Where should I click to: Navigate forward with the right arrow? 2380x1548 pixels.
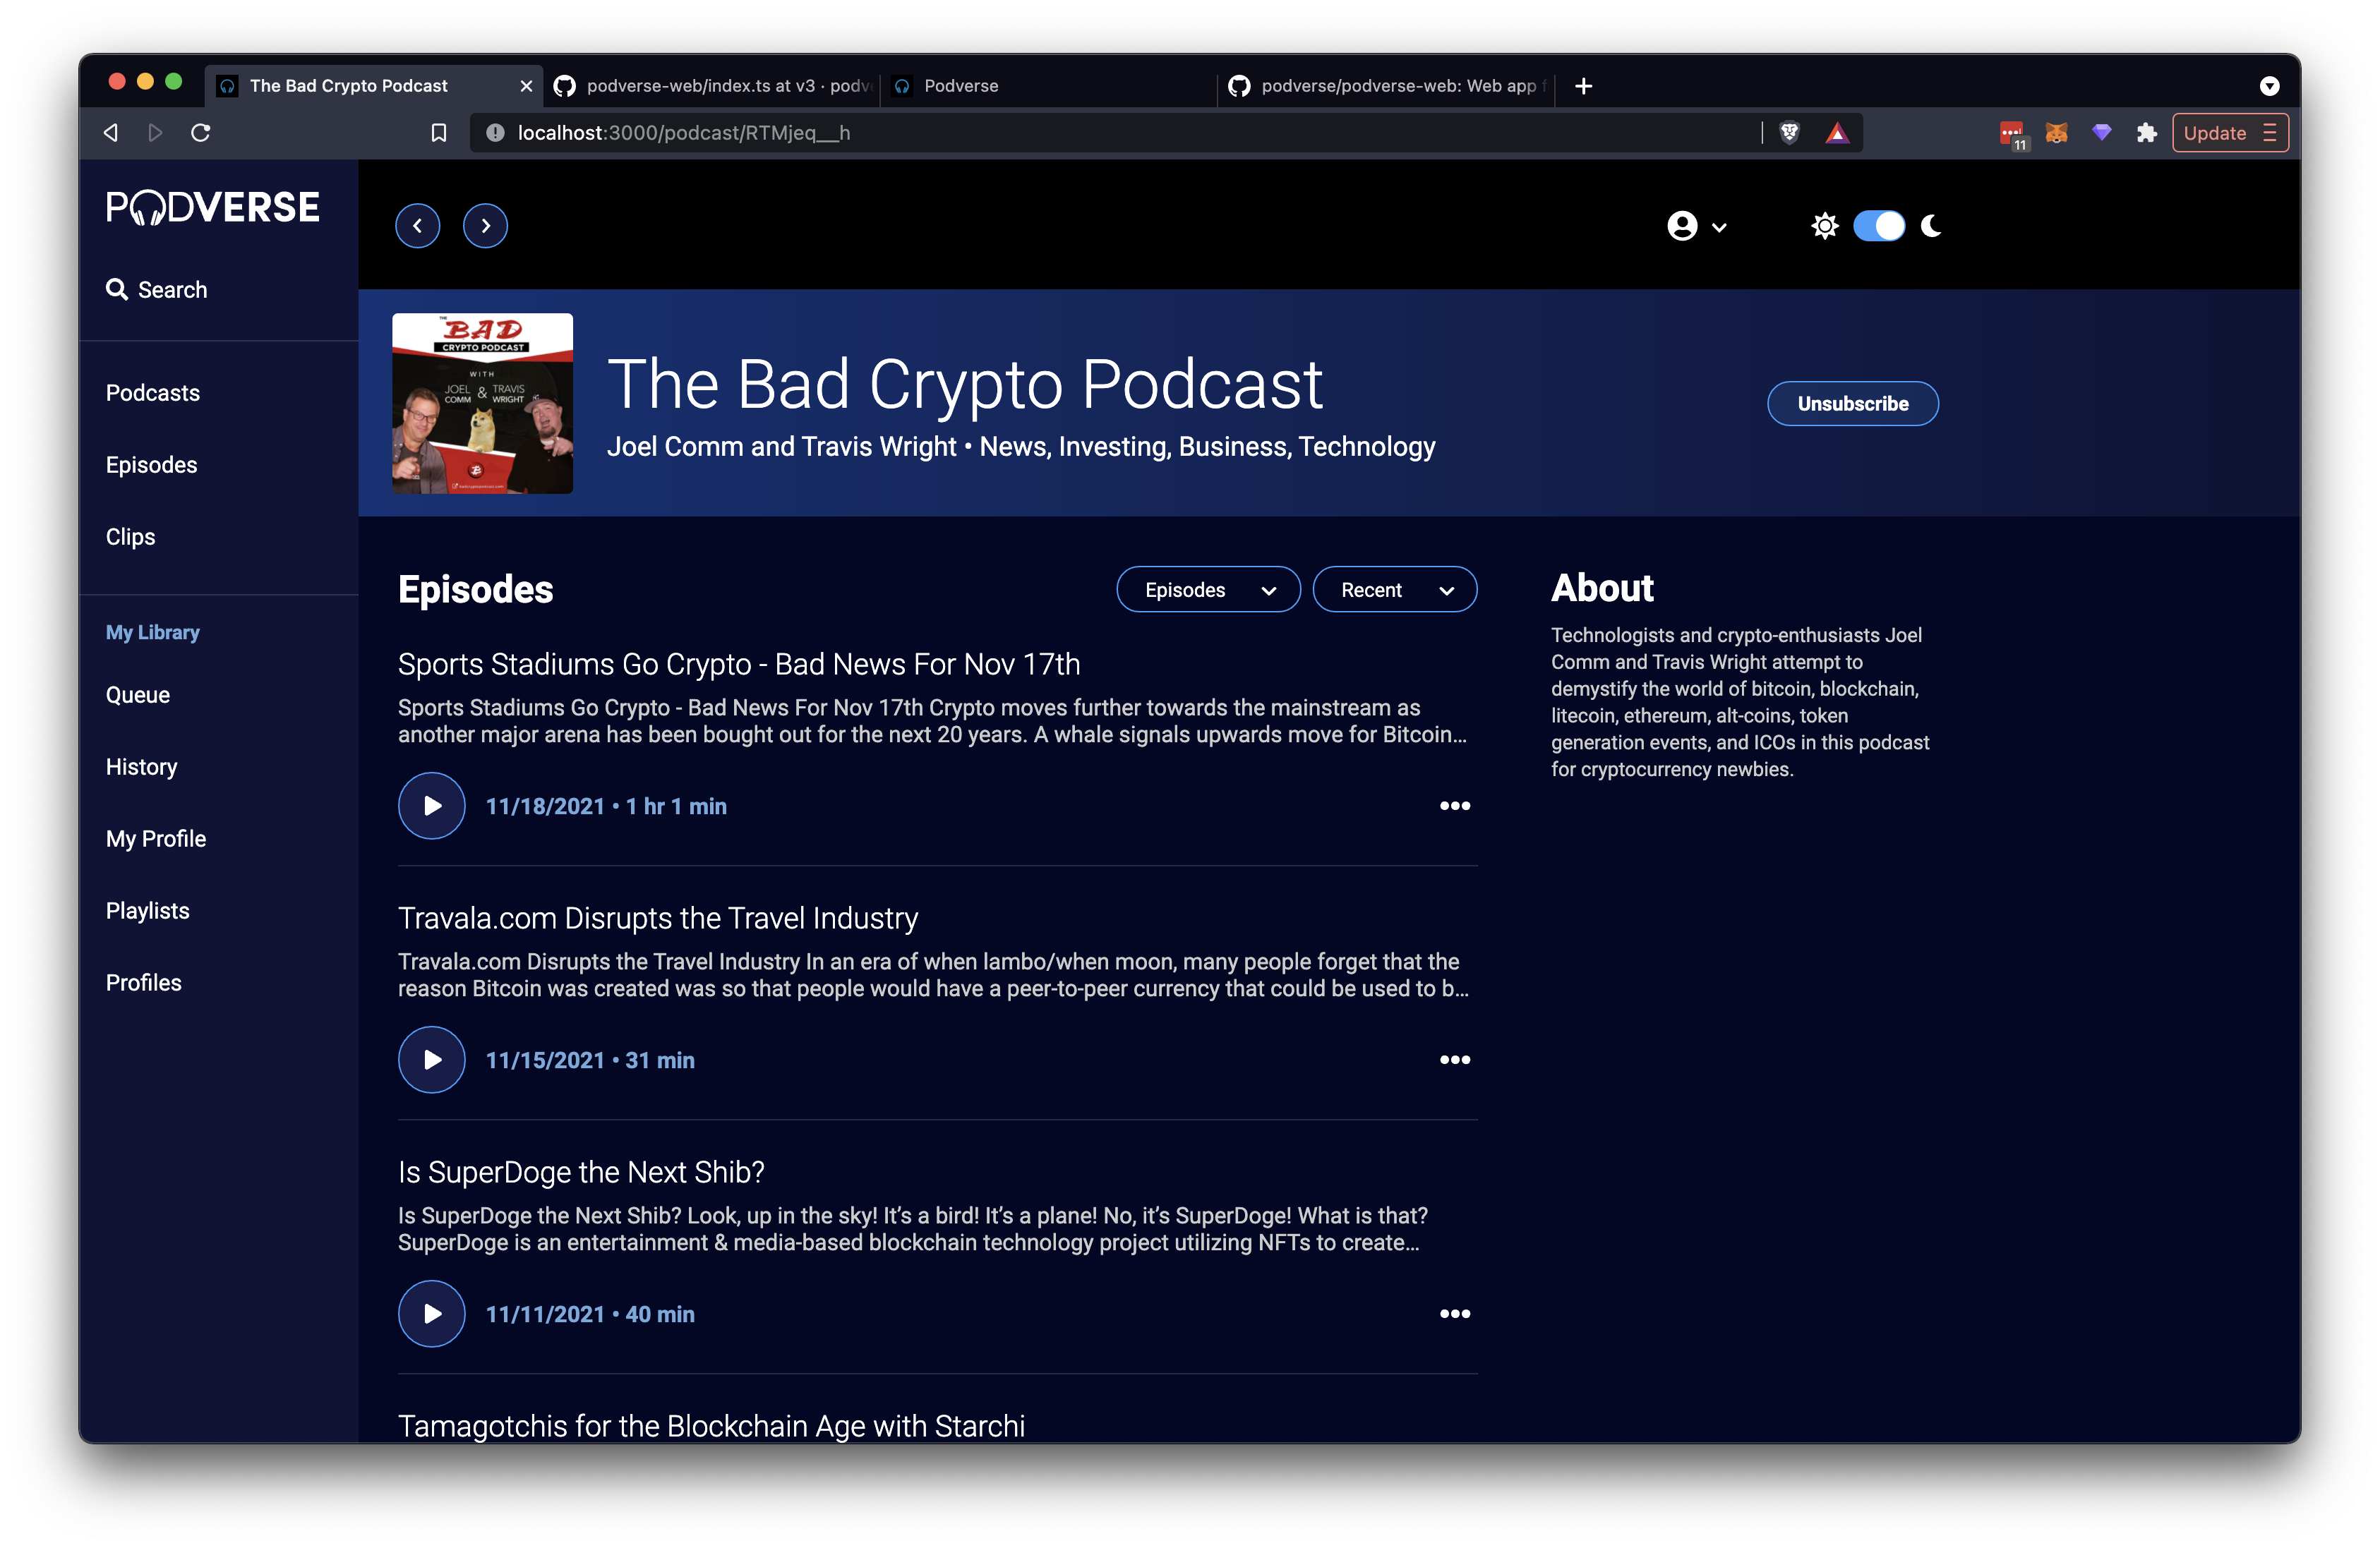point(485,225)
